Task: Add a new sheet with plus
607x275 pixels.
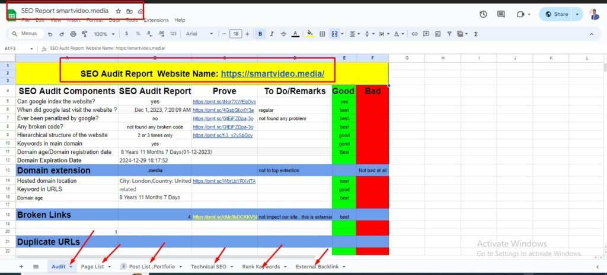Action: pos(21,267)
